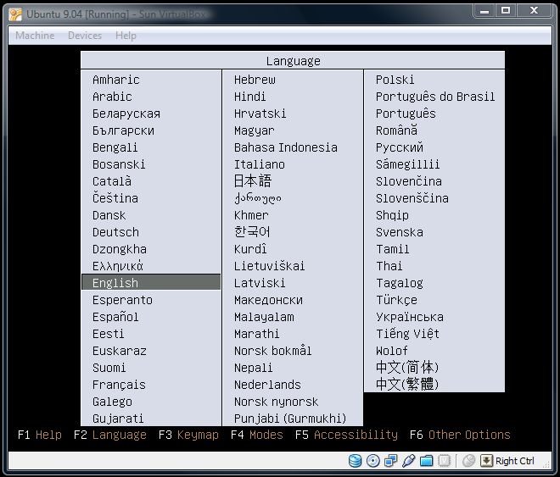The width and height of the screenshot is (560, 477).
Task: Select Nederlands language
Action: tap(267, 385)
